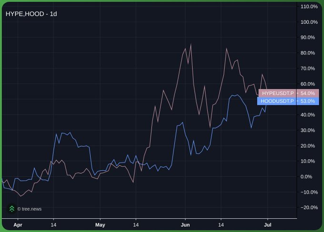Click the −10.0% axis label
Screen dimensions: 324x232
click(x=309, y=192)
